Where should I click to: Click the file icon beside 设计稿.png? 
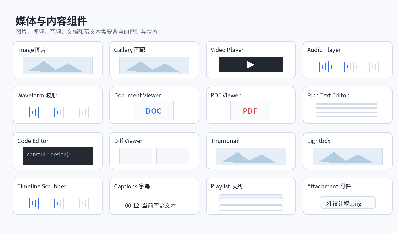pos(328,203)
